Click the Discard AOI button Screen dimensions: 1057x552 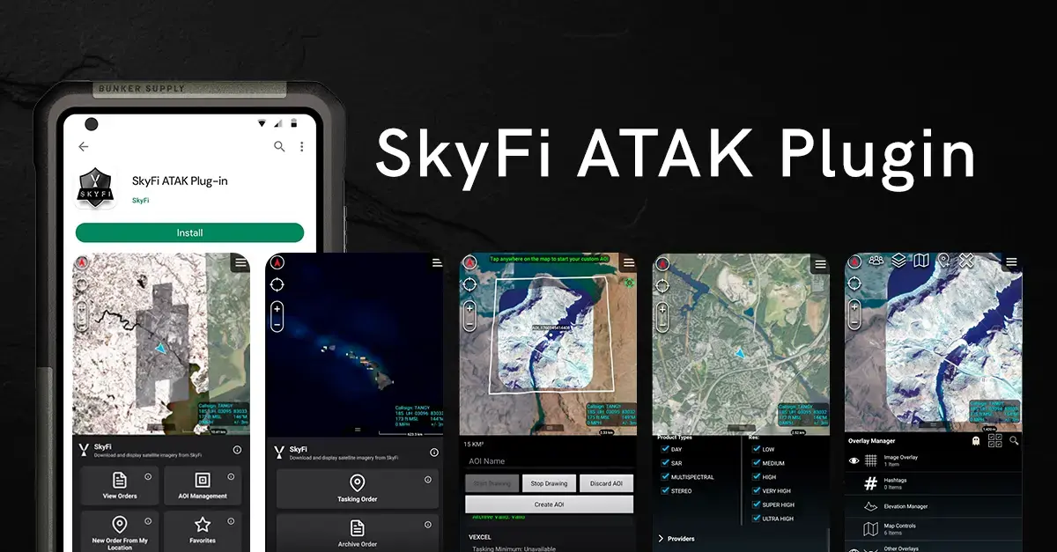tap(606, 483)
